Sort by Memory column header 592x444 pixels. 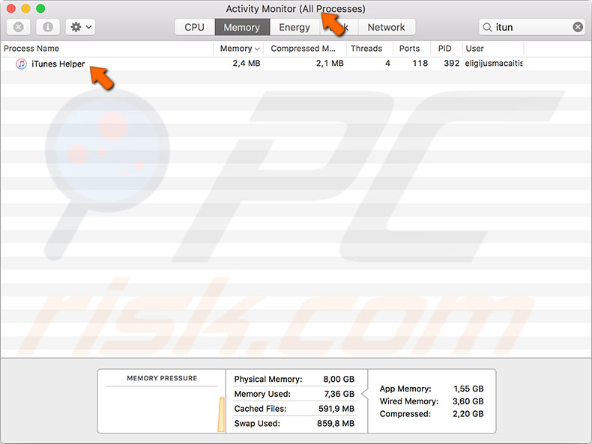coord(238,49)
